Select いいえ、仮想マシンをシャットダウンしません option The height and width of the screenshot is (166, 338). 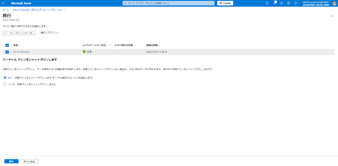coord(5,84)
